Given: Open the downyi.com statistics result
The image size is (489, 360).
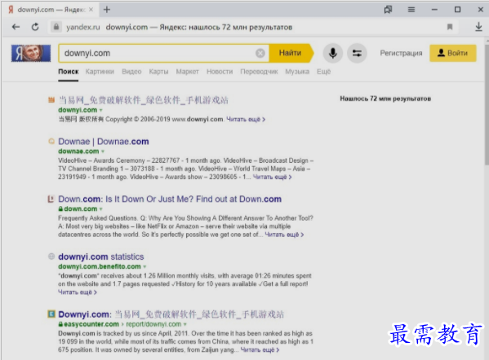Looking at the screenshot, I should (x=101, y=257).
